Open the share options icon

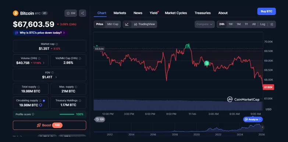coord(82,13)
